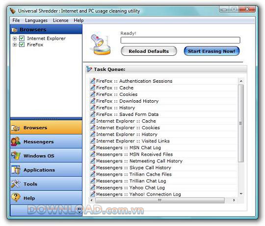Click the Messengers people icon
265x226 pixels.
click(x=16, y=141)
